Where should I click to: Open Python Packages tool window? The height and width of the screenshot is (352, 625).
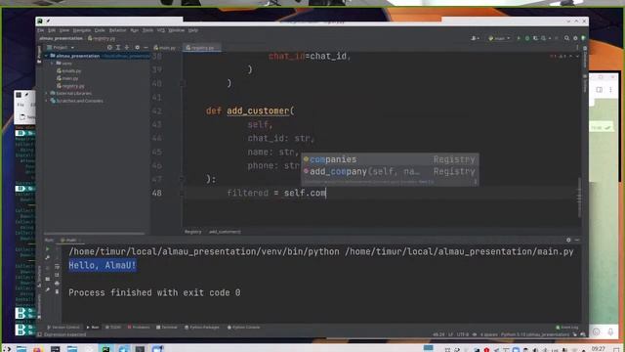point(202,328)
